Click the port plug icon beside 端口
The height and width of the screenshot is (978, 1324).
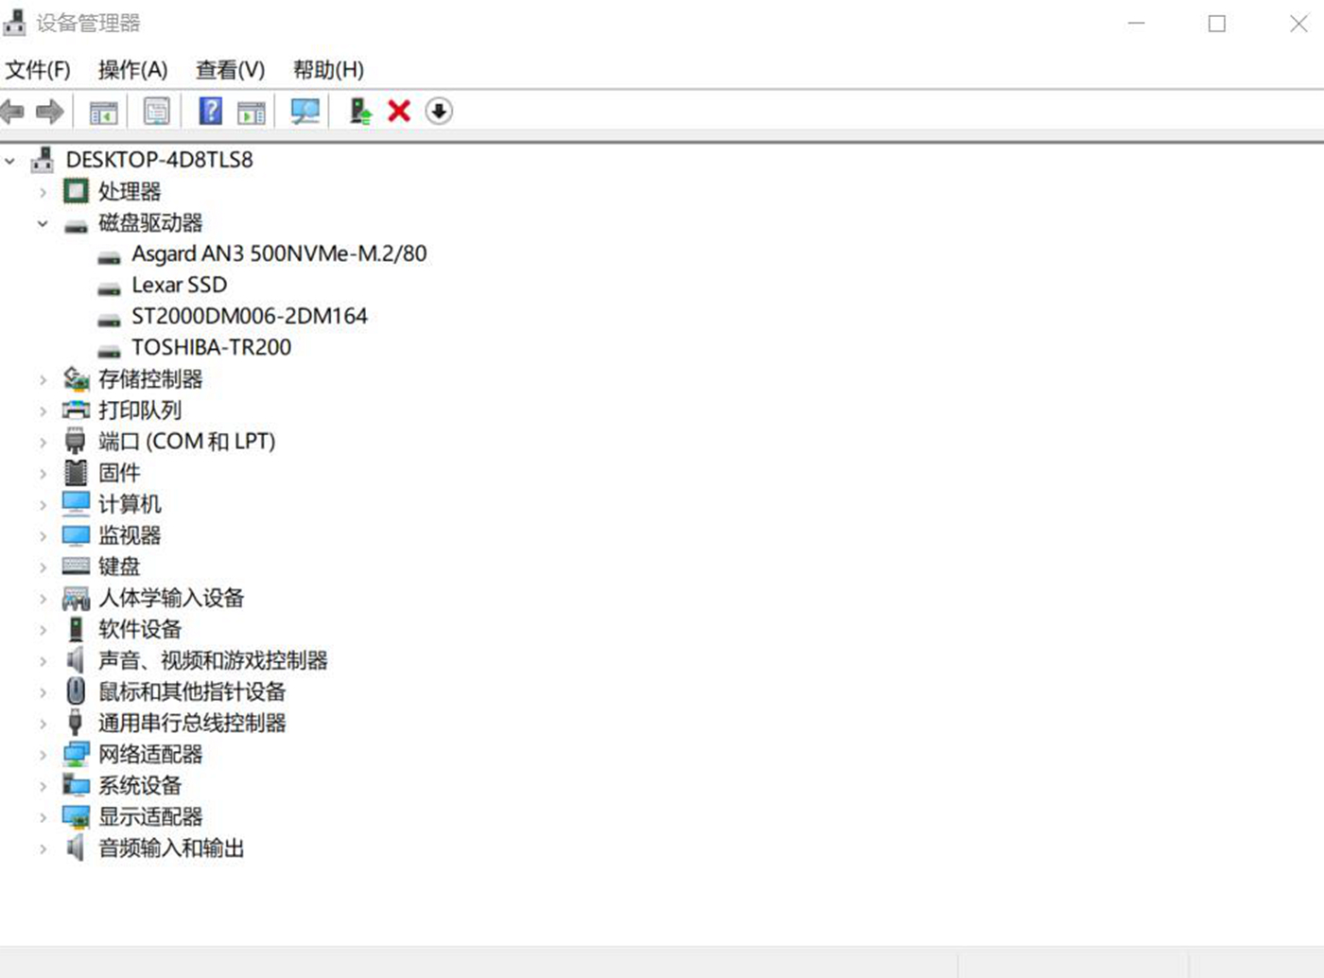76,442
